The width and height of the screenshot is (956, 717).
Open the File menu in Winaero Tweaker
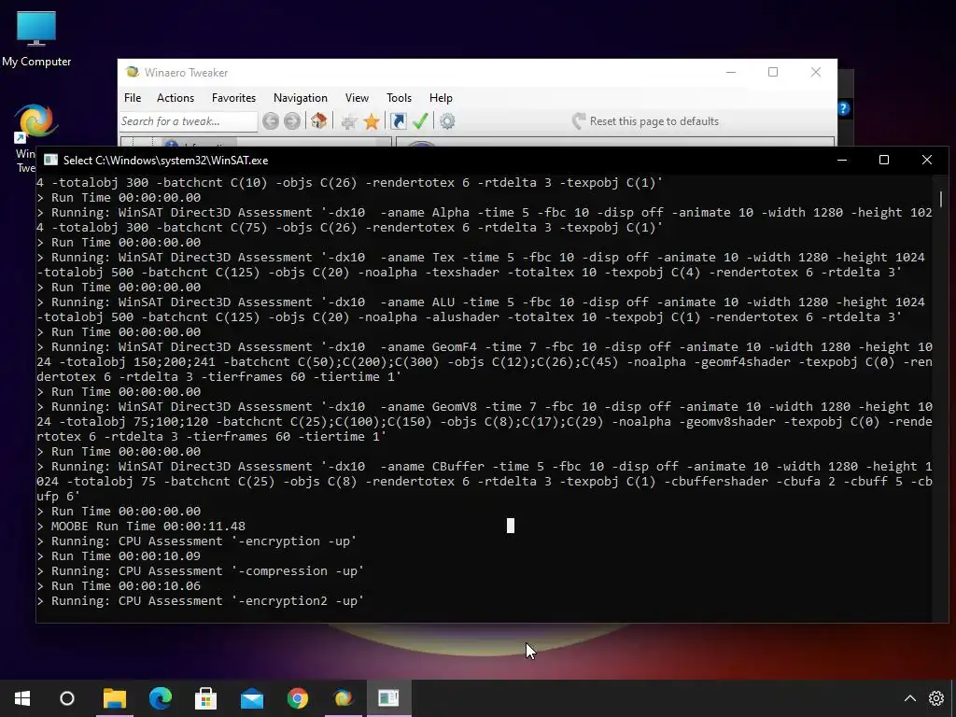[133, 97]
